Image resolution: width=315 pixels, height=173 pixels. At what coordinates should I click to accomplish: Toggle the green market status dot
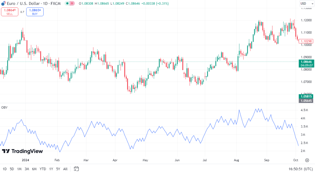[67, 3]
